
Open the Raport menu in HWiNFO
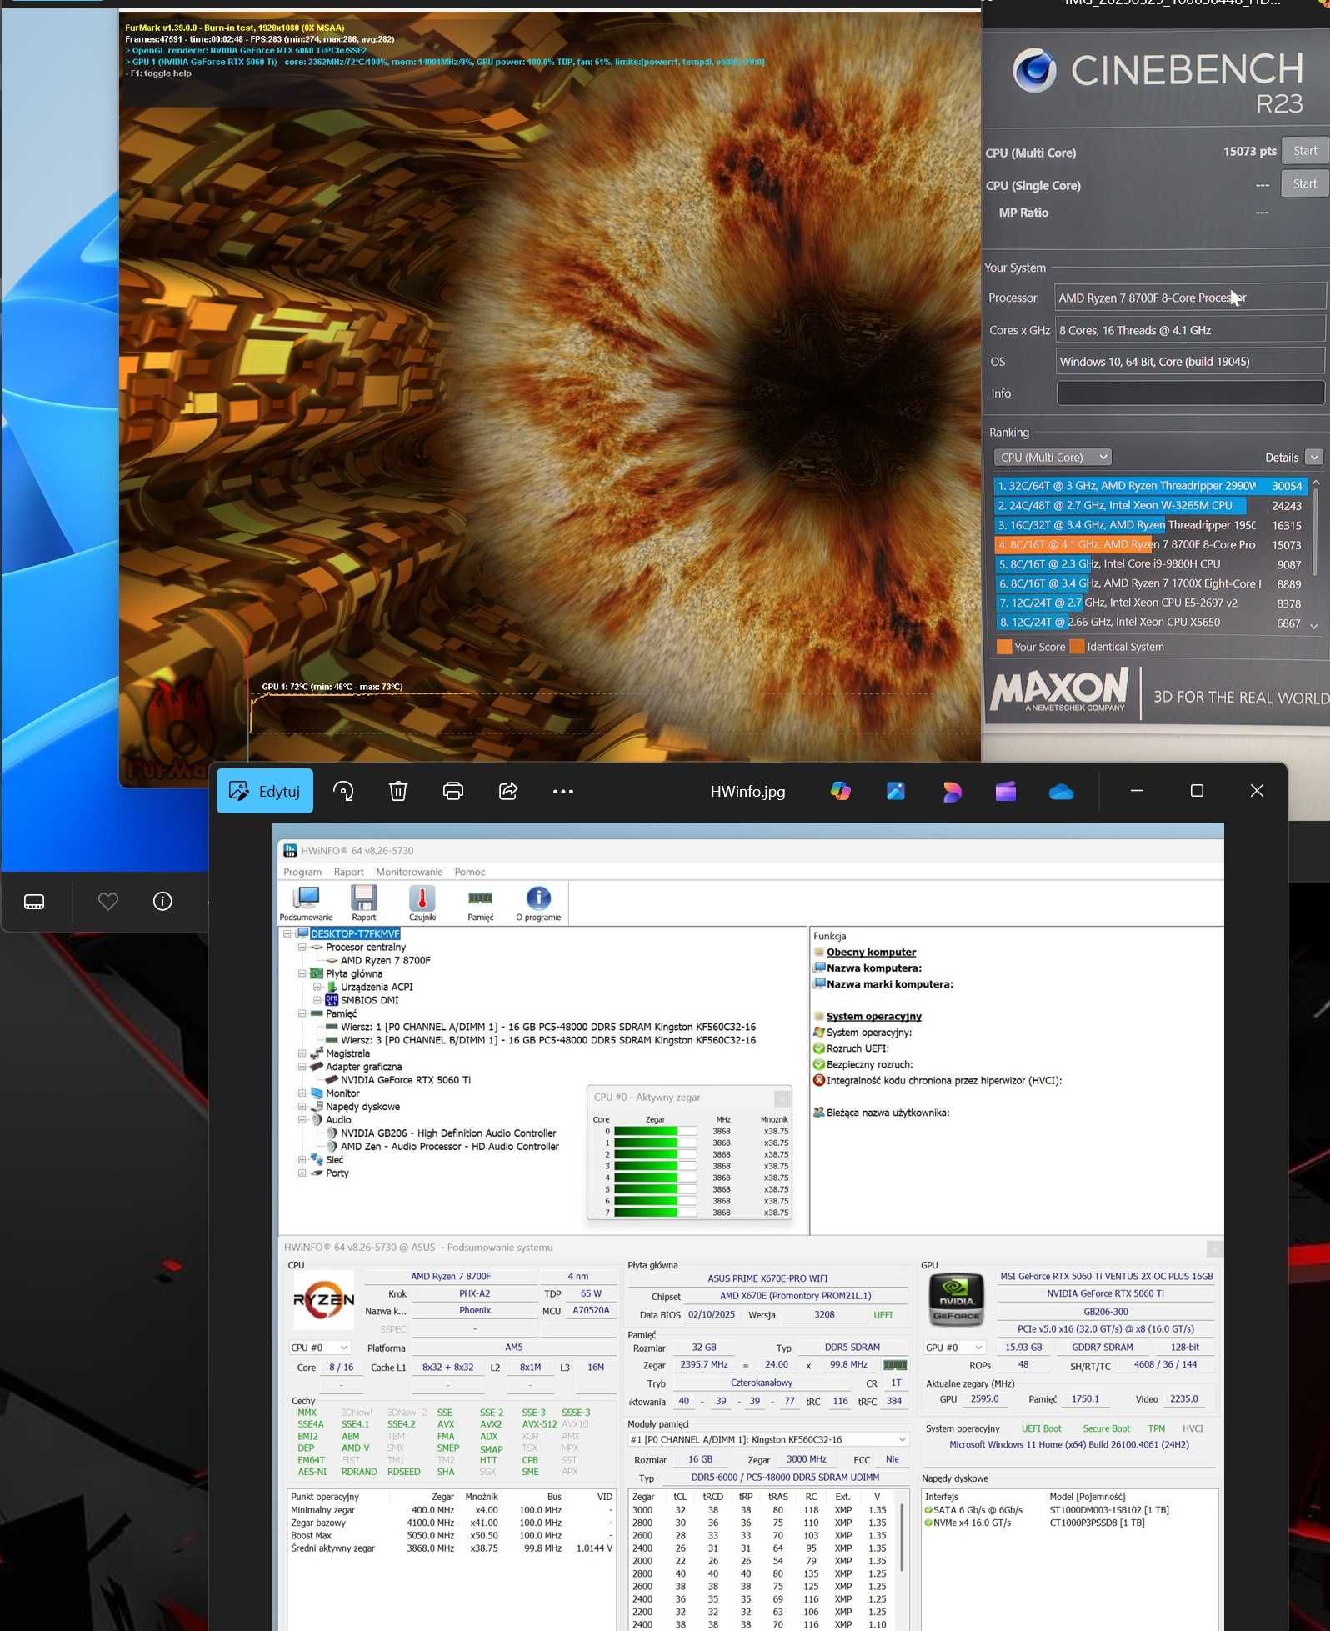coord(348,872)
